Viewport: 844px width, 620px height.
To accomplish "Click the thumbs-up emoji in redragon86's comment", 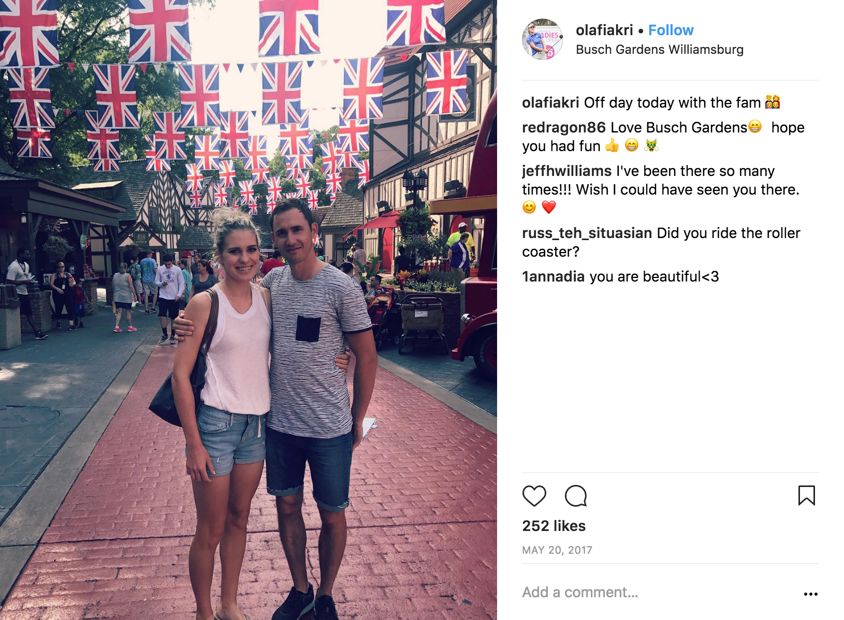I will coord(612,145).
